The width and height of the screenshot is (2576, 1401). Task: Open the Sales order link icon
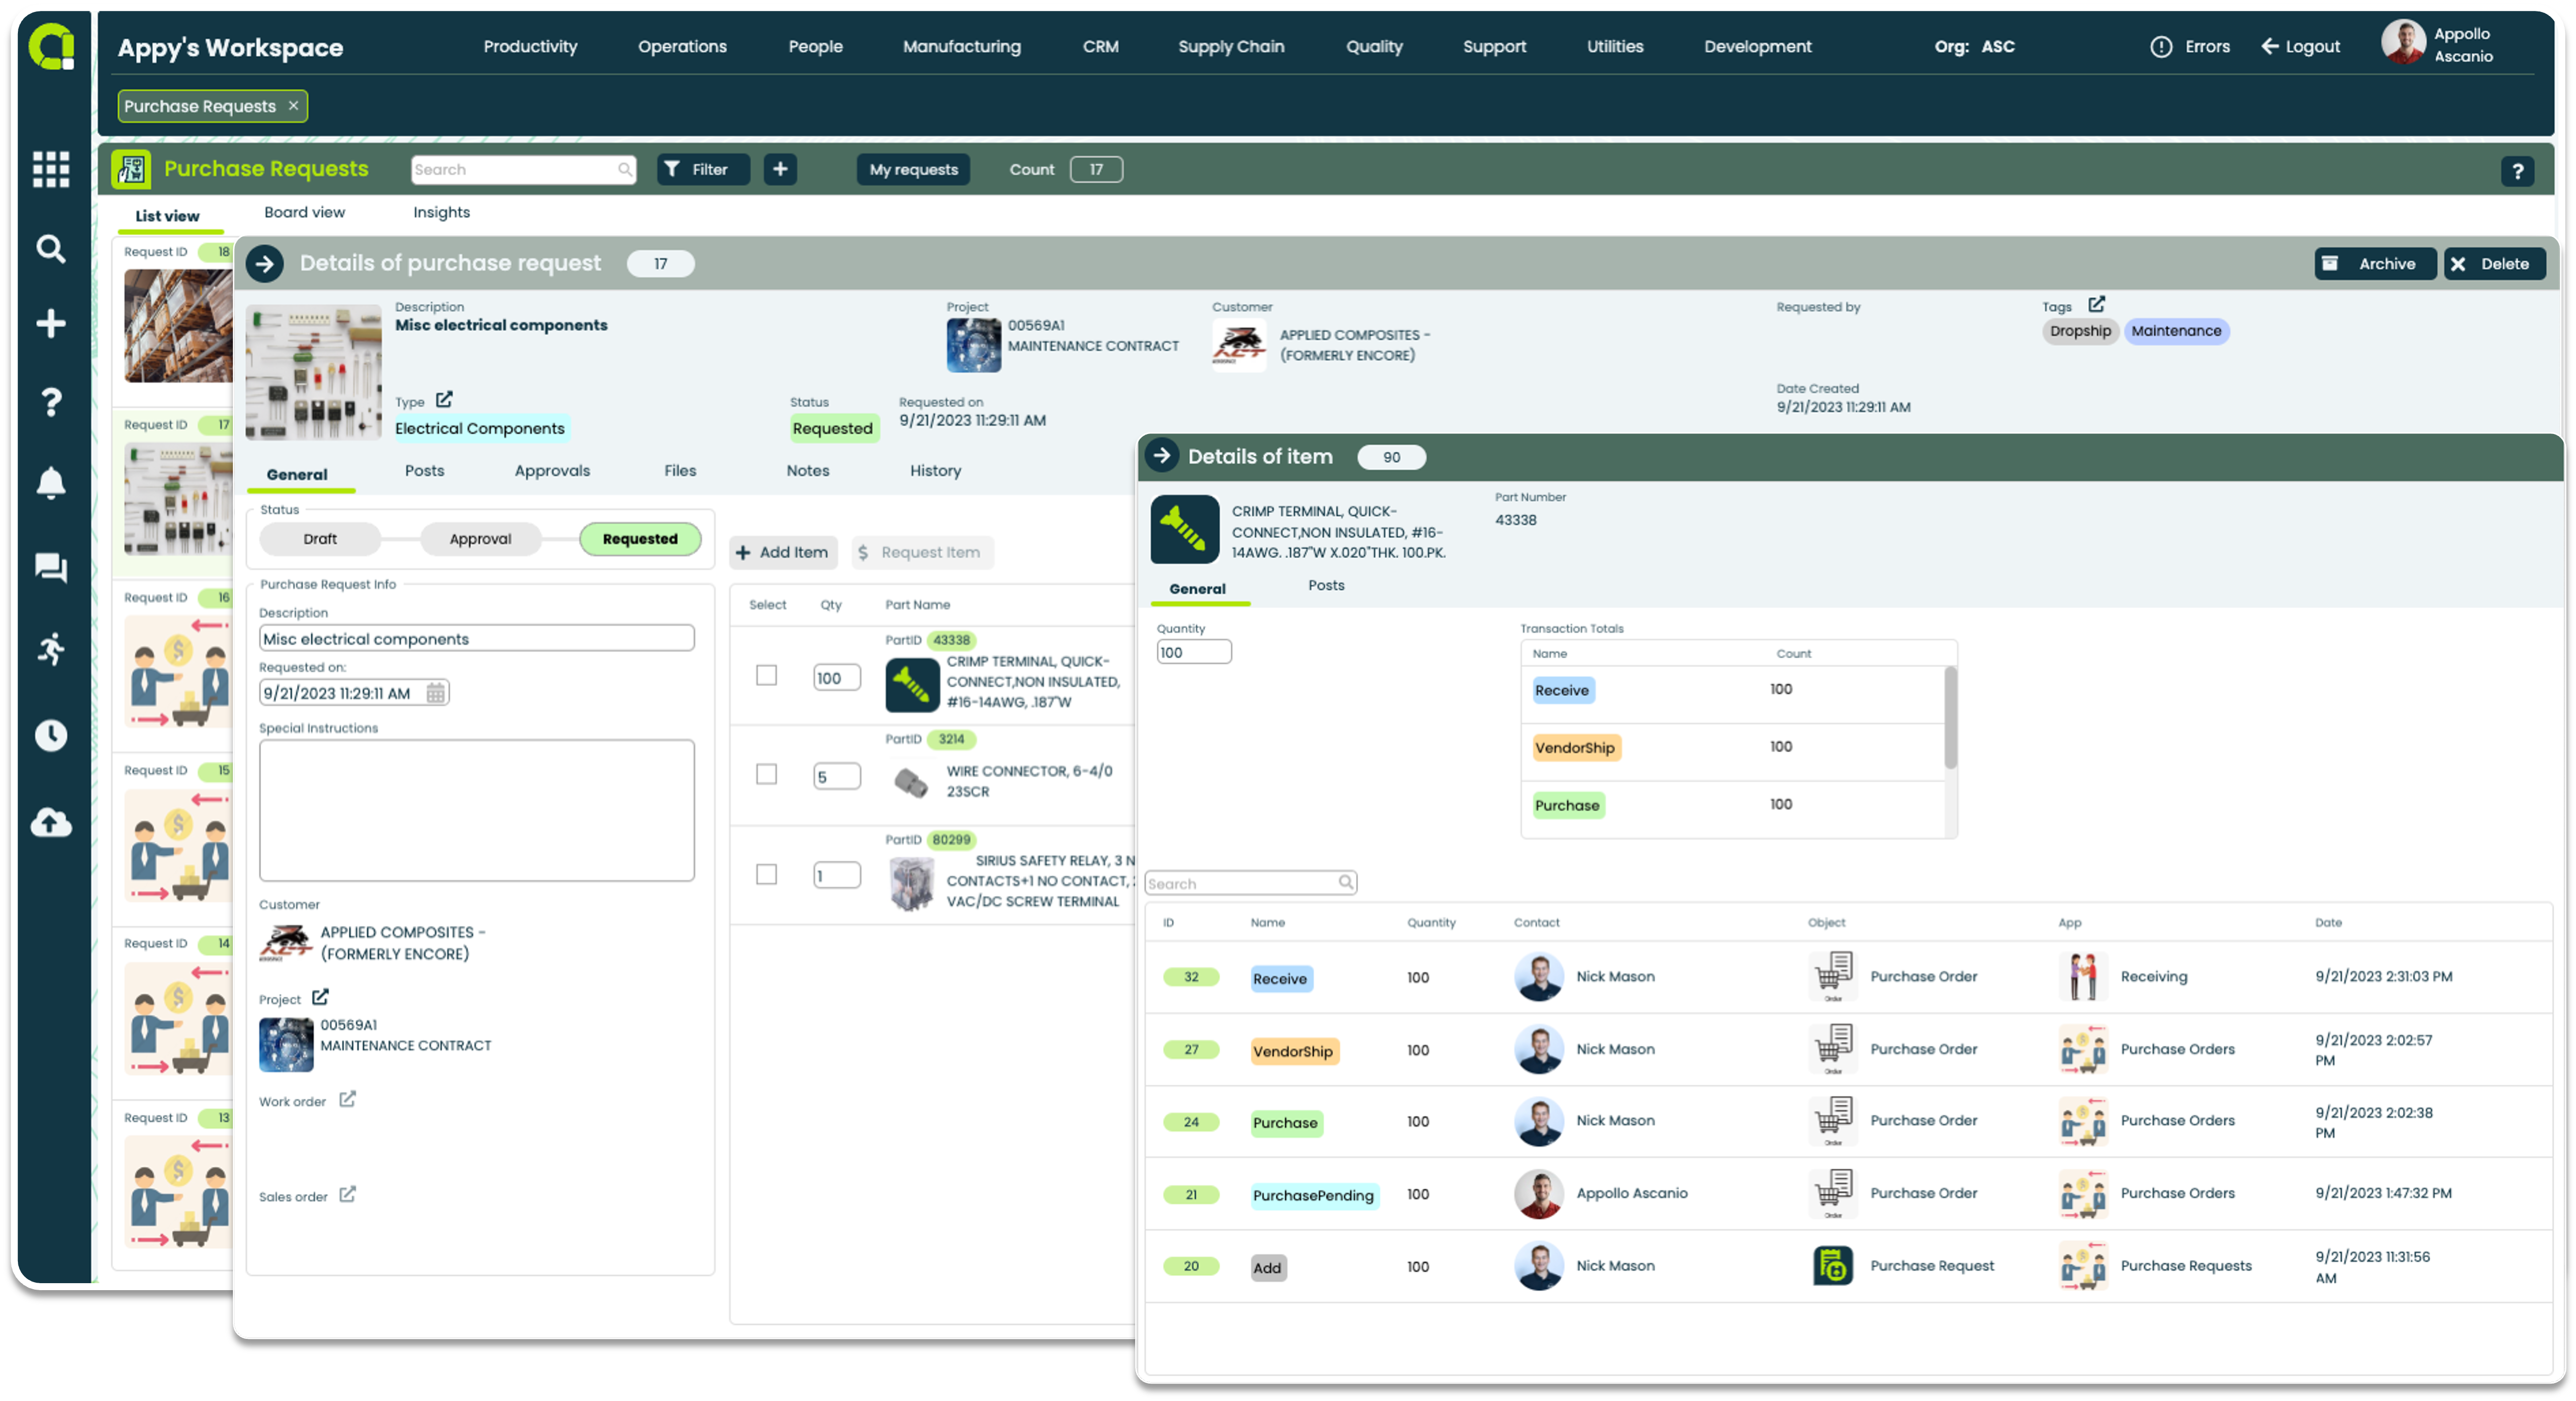click(x=347, y=1194)
